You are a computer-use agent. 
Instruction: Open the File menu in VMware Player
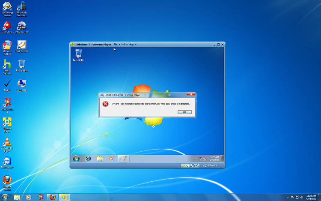pyautogui.click(x=117, y=45)
